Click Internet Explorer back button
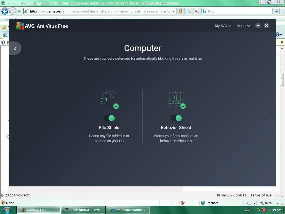The height and width of the screenshot is (214, 285). coord(5,11)
